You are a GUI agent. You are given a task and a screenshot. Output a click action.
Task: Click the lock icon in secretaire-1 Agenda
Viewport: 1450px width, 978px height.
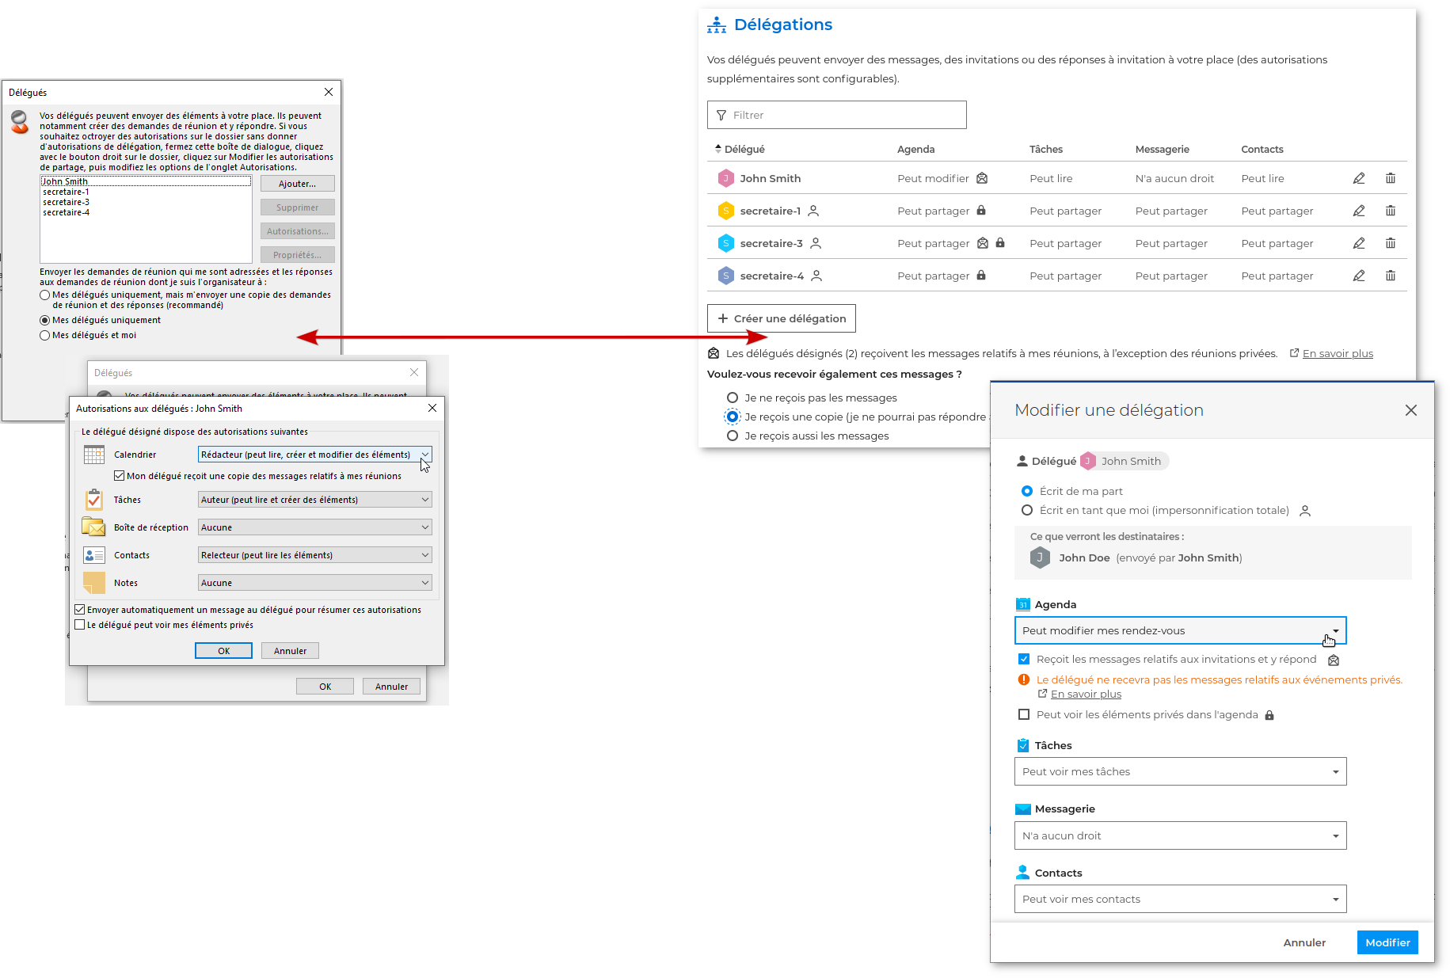(x=981, y=211)
